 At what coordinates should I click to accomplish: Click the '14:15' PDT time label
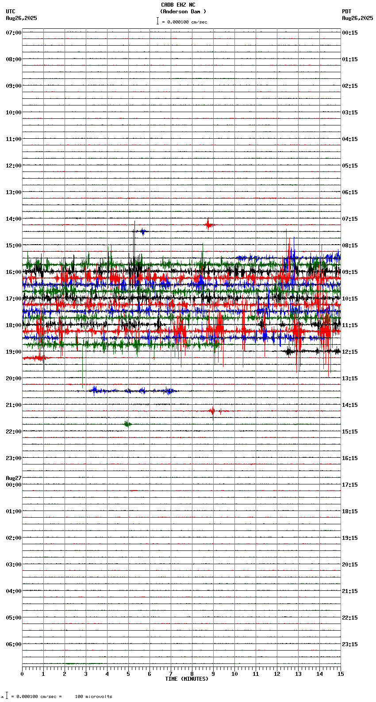click(350, 405)
